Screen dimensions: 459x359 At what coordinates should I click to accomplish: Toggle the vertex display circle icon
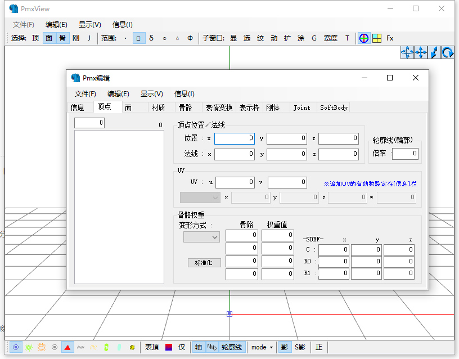pyautogui.click(x=16, y=347)
